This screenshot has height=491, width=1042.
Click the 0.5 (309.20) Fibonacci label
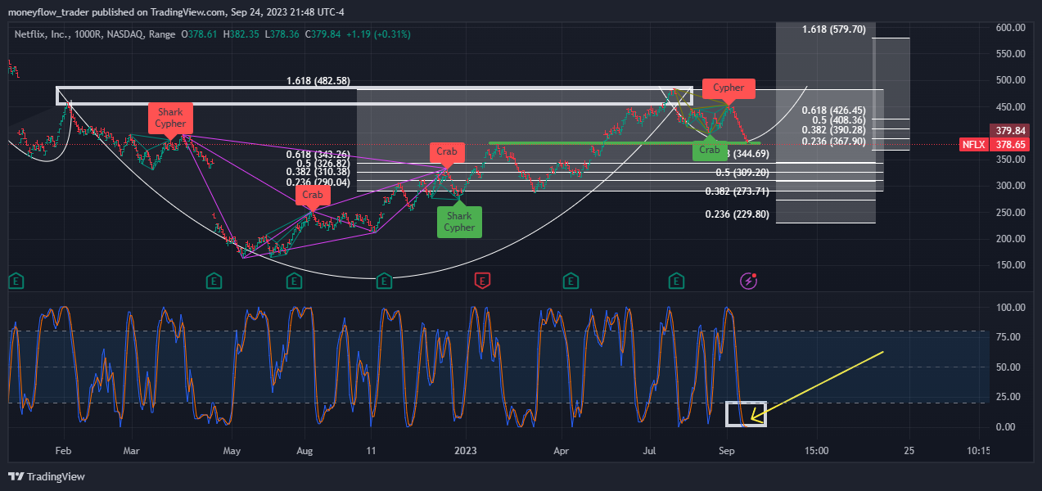(743, 173)
